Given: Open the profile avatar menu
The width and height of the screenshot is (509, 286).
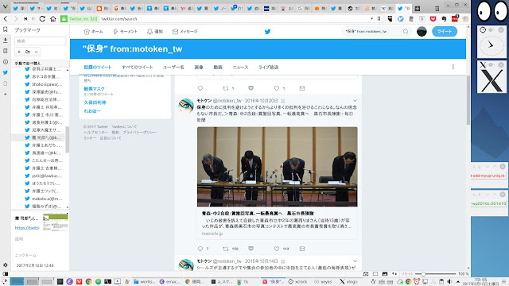Looking at the screenshot, I should point(422,32).
